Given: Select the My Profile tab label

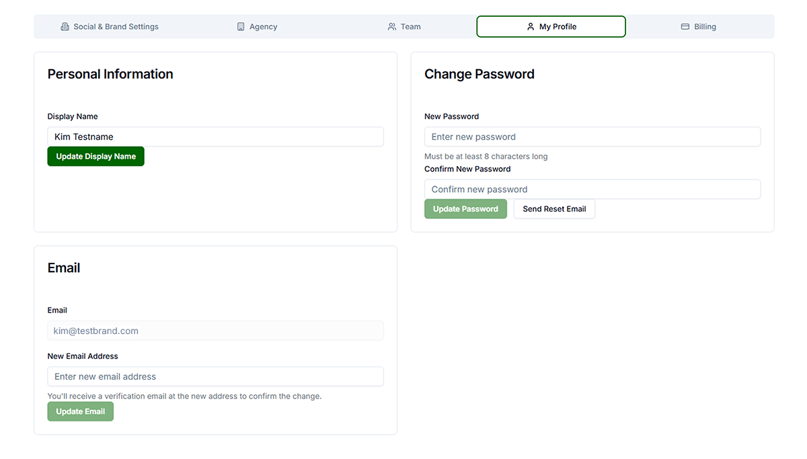Looking at the screenshot, I should (558, 27).
